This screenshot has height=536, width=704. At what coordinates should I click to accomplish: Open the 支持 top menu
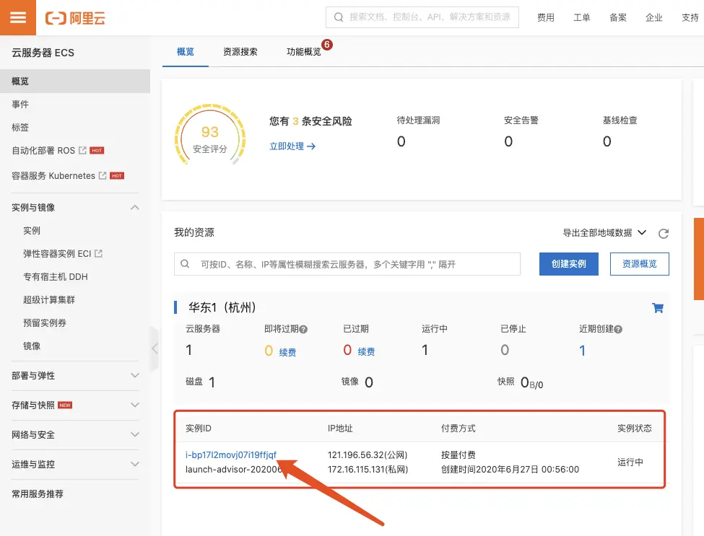coord(690,17)
